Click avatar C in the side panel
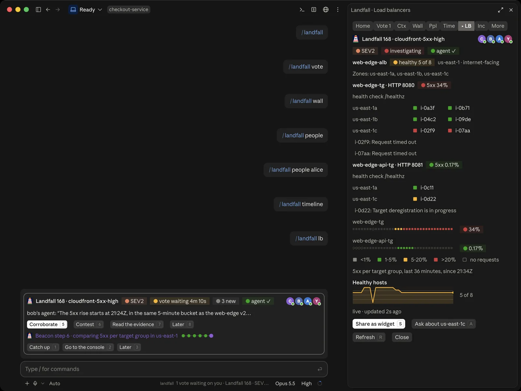 [x=482, y=39]
